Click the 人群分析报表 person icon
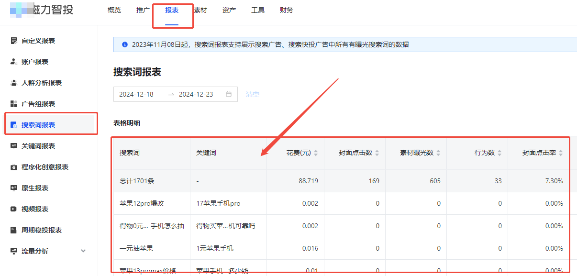 coord(14,83)
